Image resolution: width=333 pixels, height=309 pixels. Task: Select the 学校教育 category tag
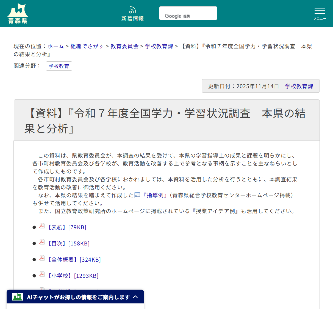point(59,66)
